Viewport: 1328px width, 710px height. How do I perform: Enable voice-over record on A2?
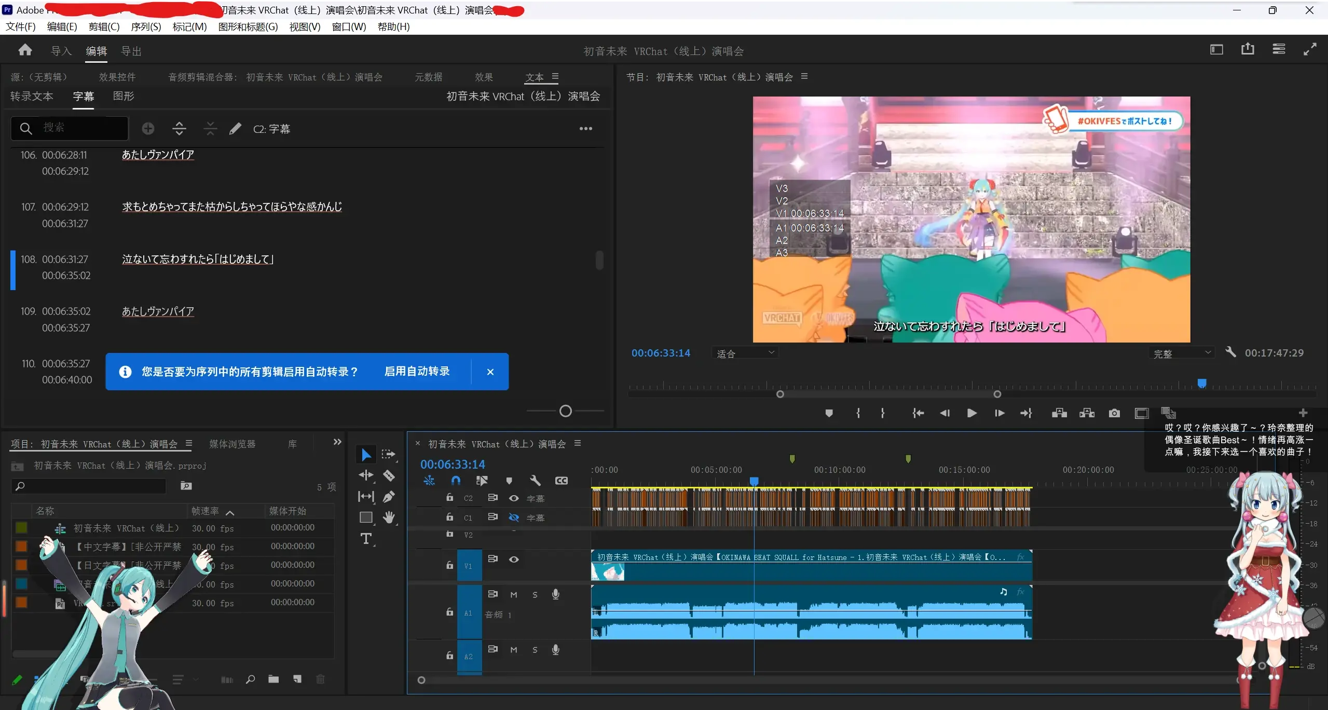[x=556, y=650]
